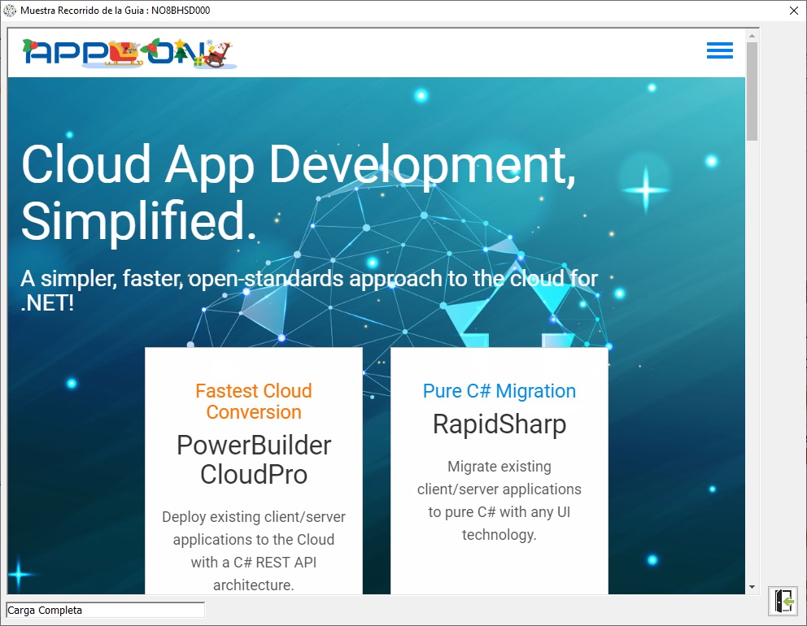The width and height of the screenshot is (807, 626).
Task: Click the RapidSharp description text
Action: point(499,500)
